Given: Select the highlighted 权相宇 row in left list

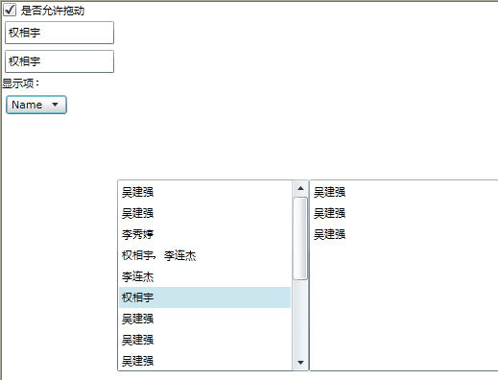Looking at the screenshot, I should pos(204,297).
